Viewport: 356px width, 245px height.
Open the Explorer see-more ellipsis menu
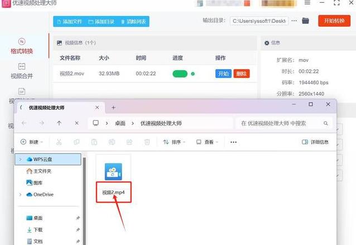(233, 142)
